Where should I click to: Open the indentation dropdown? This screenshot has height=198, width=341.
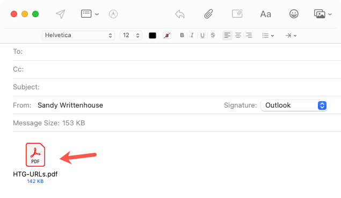291,36
